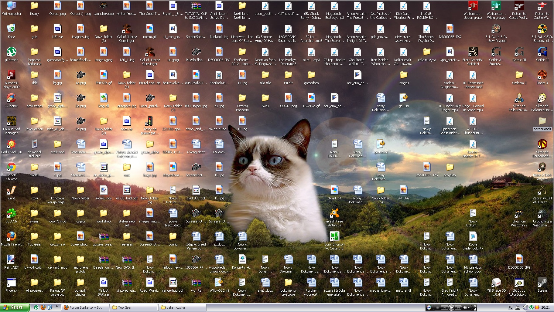Image resolution: width=554 pixels, height=312 pixels.
Task: Expand hidden Quick Launch items chevron
Action: tap(57, 306)
